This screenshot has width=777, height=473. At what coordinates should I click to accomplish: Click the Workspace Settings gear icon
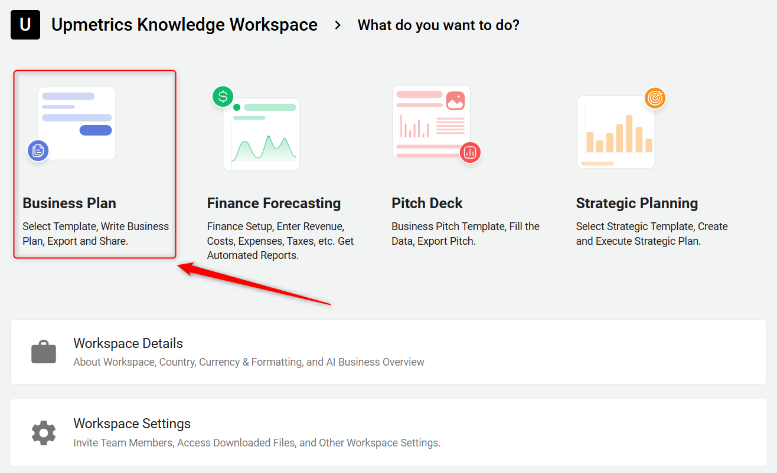click(x=44, y=432)
